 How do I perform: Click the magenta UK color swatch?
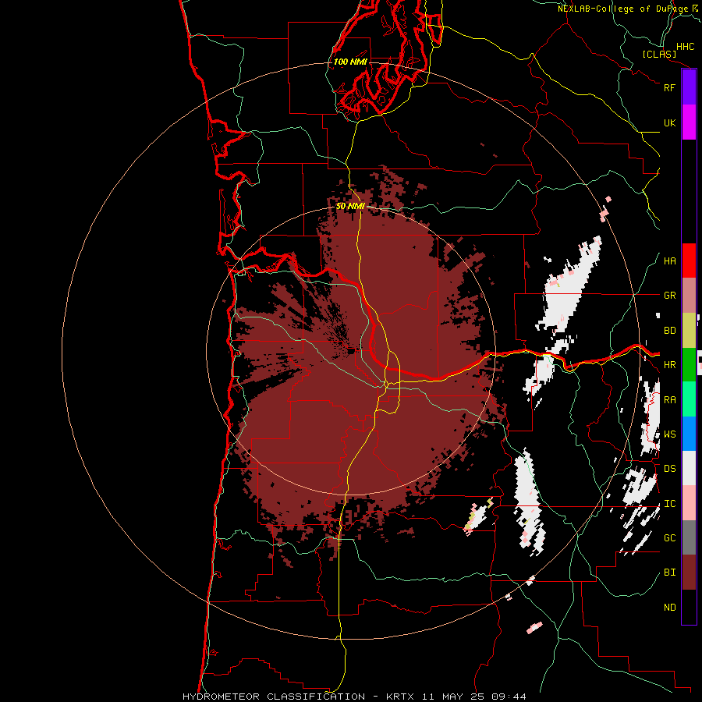[689, 122]
